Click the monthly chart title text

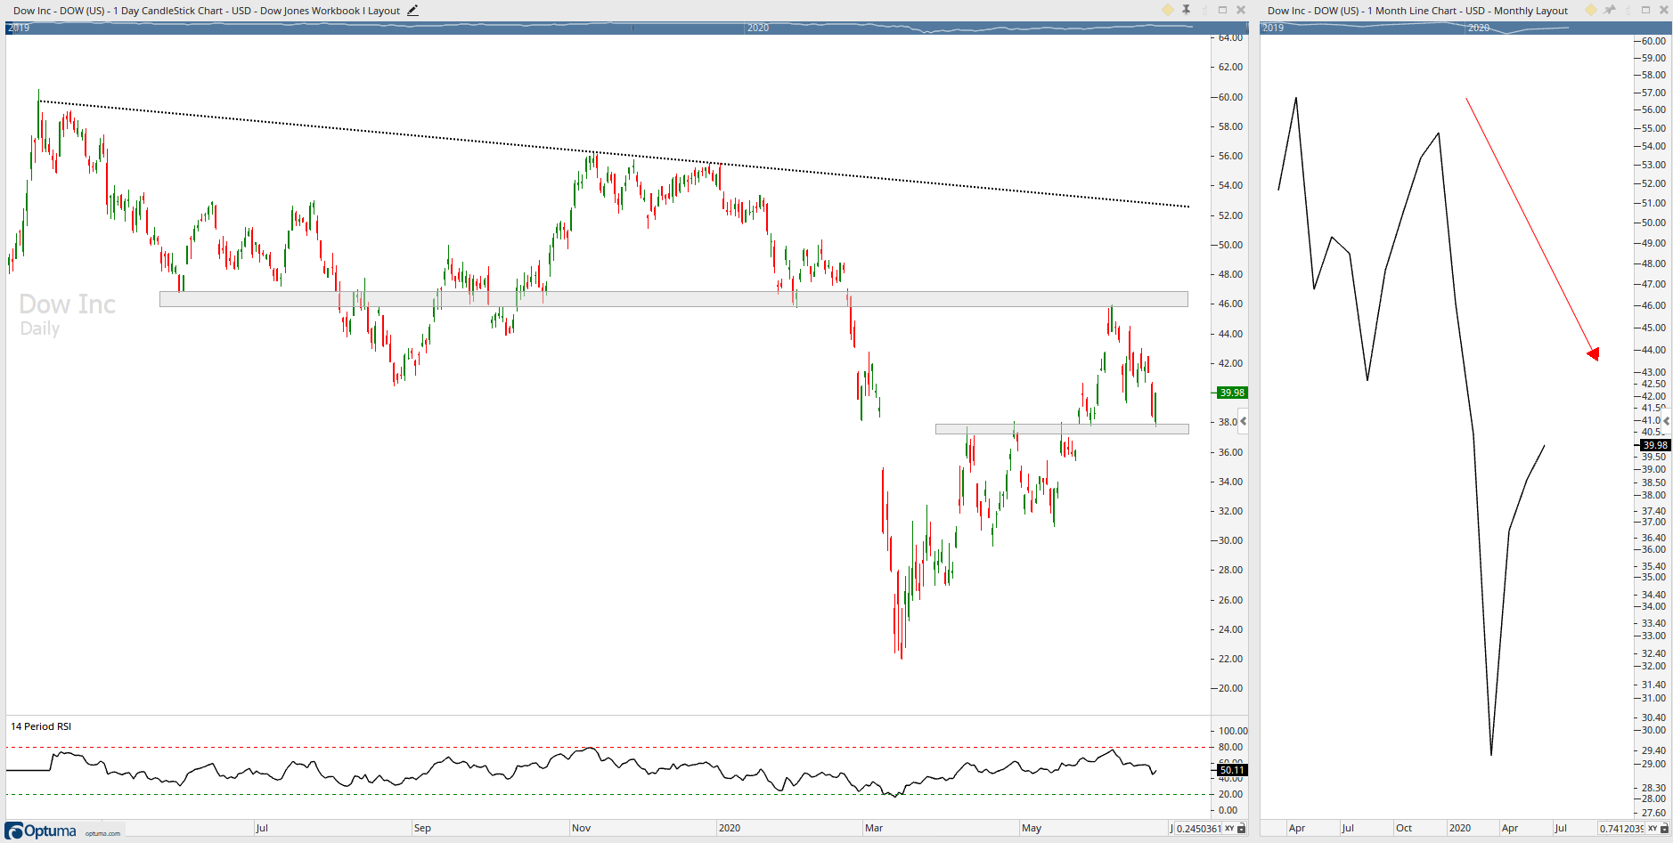point(1417,11)
